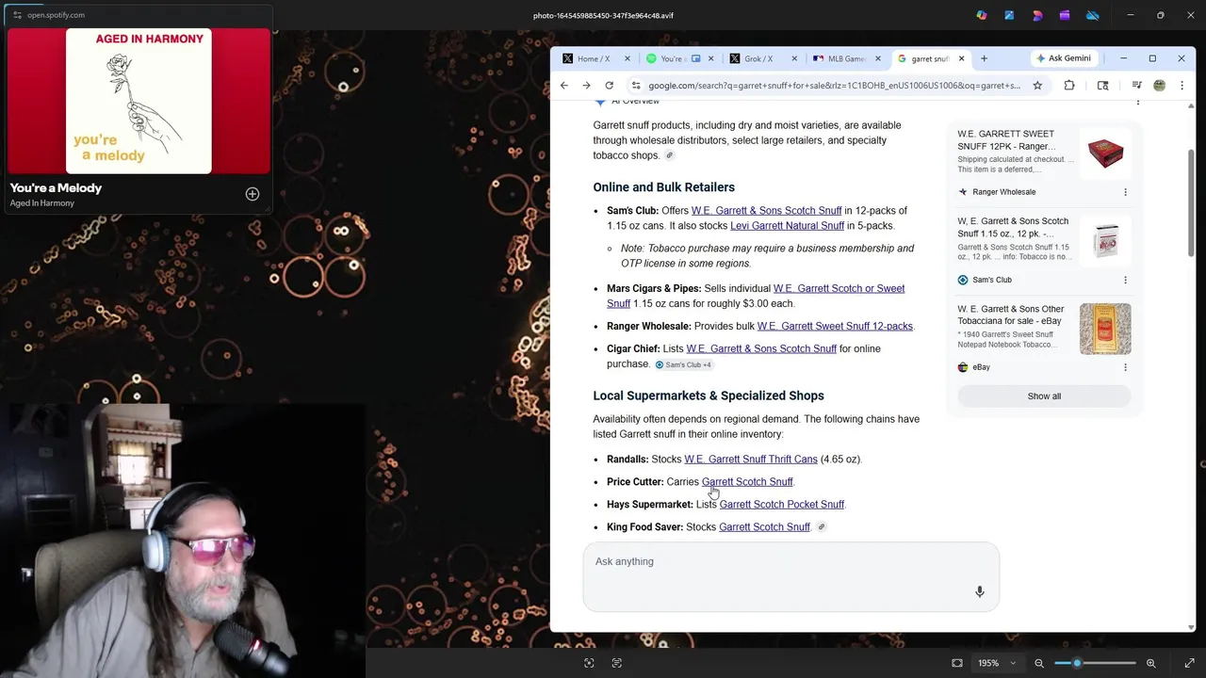Open more options for eBay listing
This screenshot has width=1206, height=678.
pos(1125,367)
